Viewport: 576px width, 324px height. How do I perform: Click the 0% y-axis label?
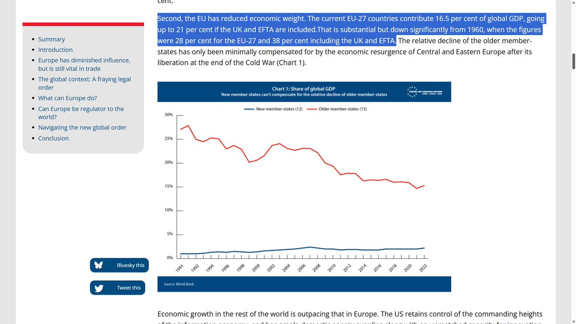169,258
